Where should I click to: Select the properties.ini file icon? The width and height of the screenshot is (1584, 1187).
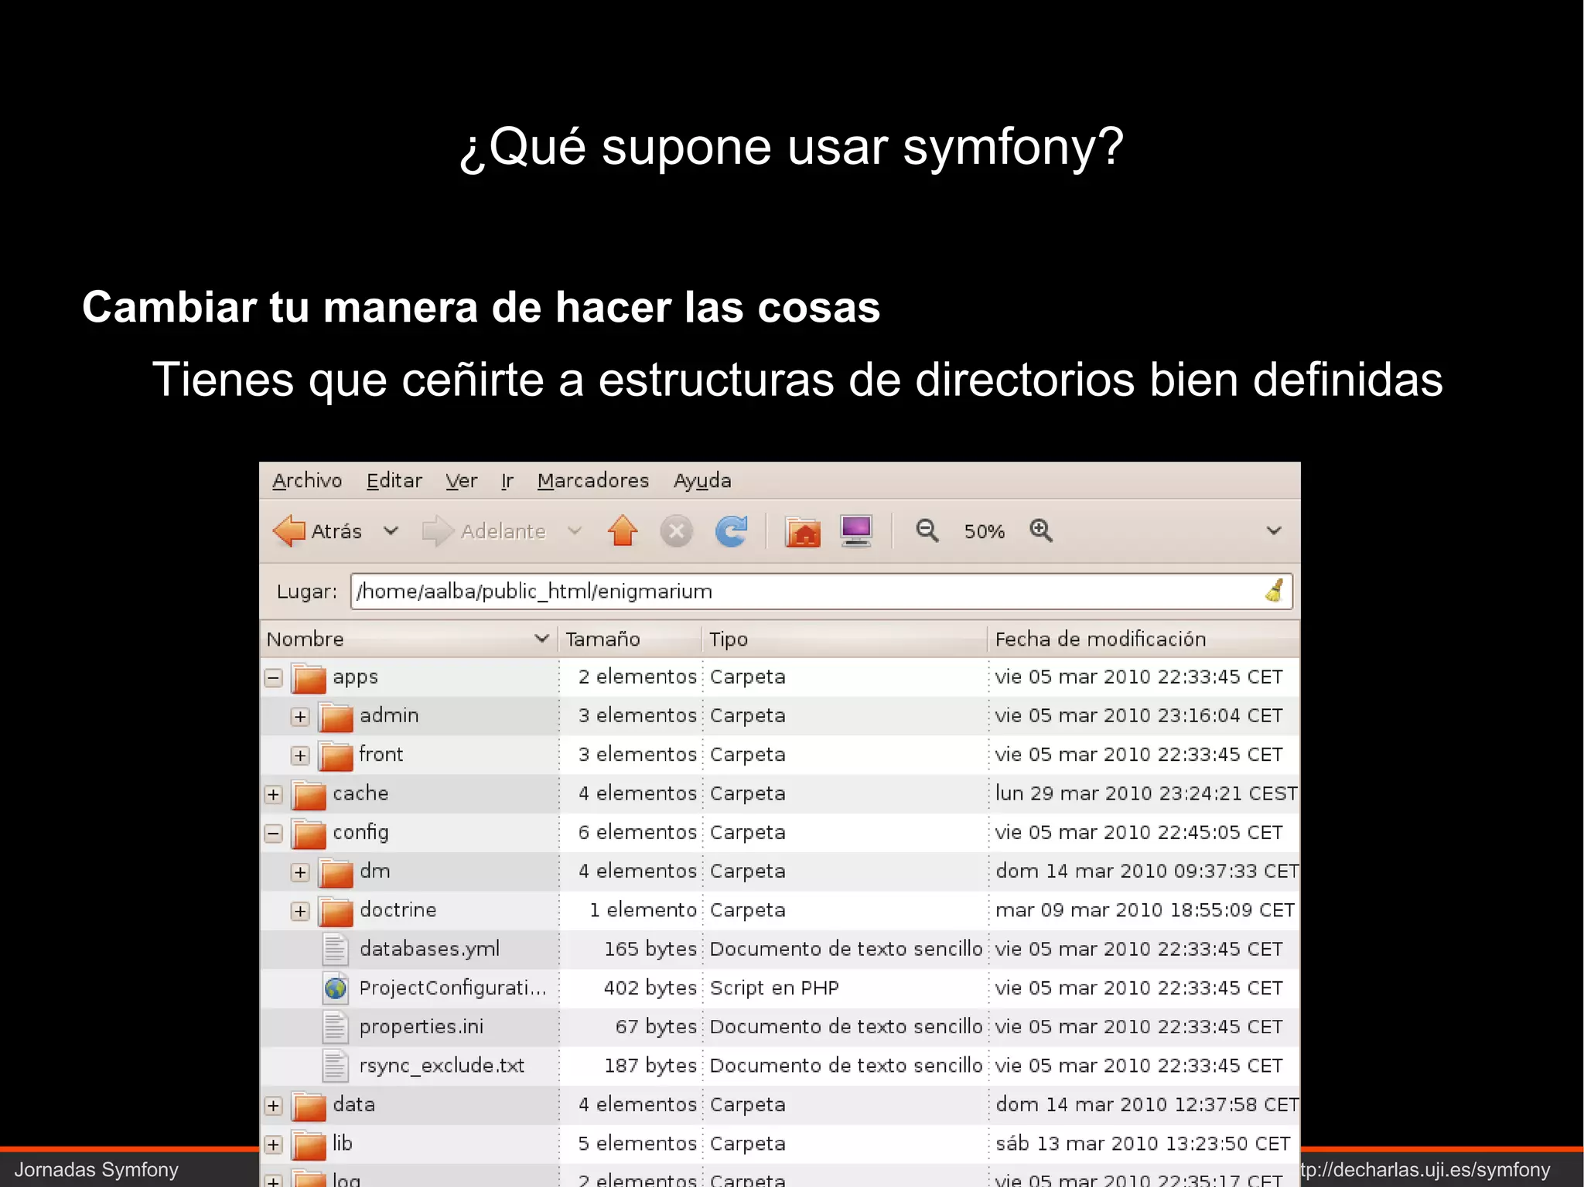[335, 1027]
